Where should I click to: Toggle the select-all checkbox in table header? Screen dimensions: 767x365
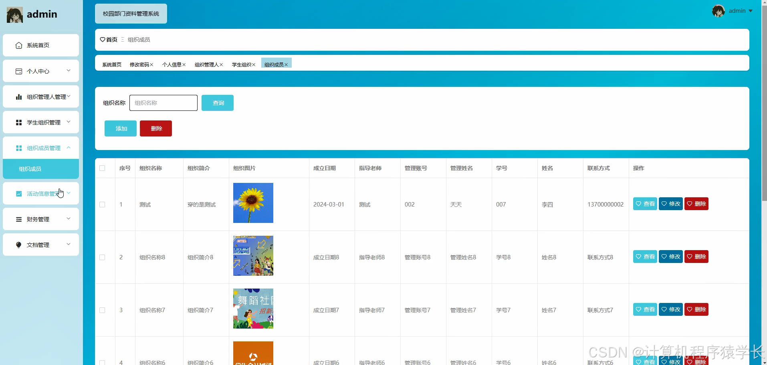click(x=102, y=168)
